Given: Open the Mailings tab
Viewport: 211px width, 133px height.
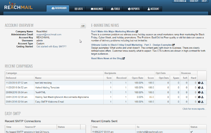Looking at the screenshot, I should [x=98, y=9].
